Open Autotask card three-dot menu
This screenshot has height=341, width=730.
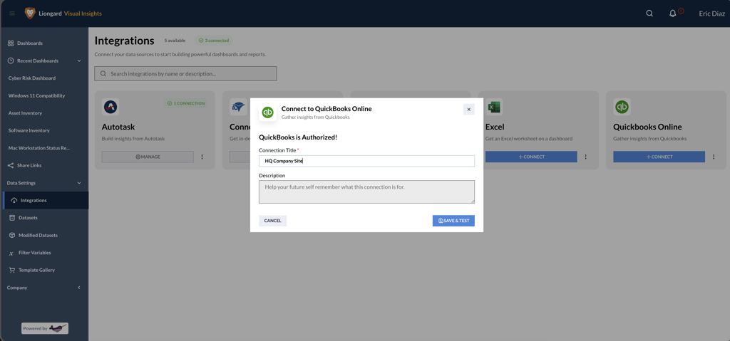(202, 157)
